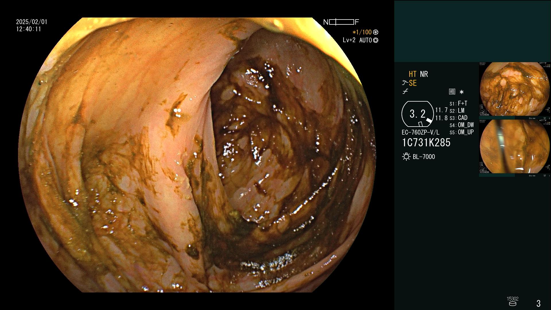Click the scope model EC-760ZP-V/L text
Viewport: 551px width, 310px height.
[420, 132]
